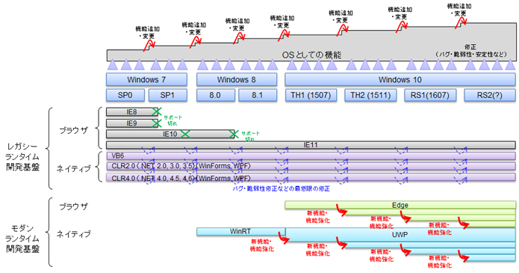The height and width of the screenshot is (273, 519).
Task: Click the SP1 version box
Action: (x=167, y=95)
